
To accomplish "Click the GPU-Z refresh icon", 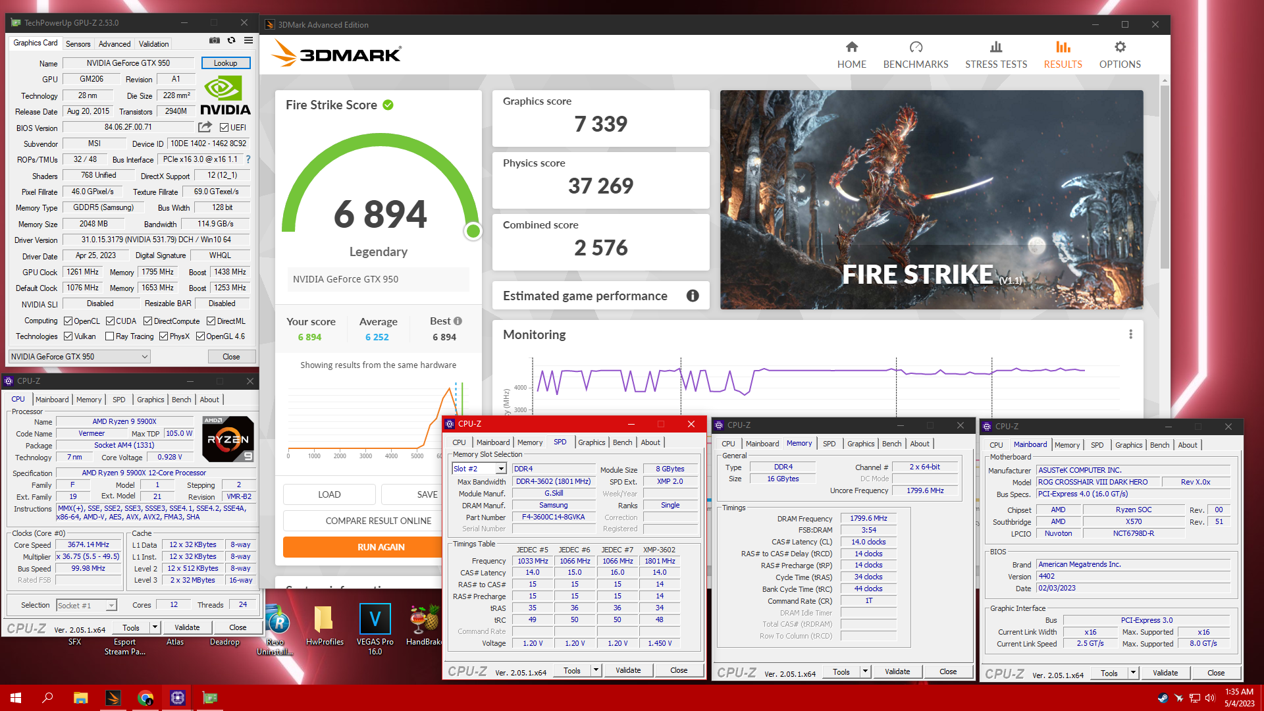I will point(232,41).
